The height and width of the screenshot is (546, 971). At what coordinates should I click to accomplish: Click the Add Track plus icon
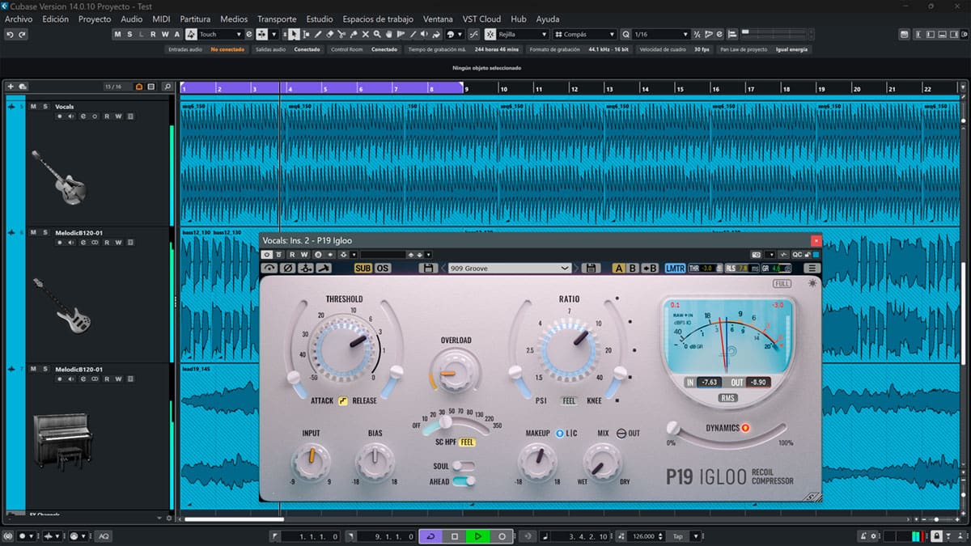pyautogui.click(x=11, y=87)
